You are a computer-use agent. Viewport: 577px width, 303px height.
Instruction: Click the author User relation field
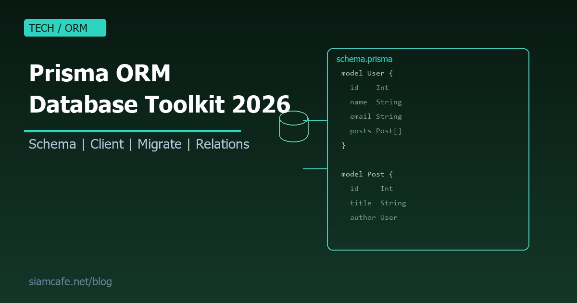point(374,217)
